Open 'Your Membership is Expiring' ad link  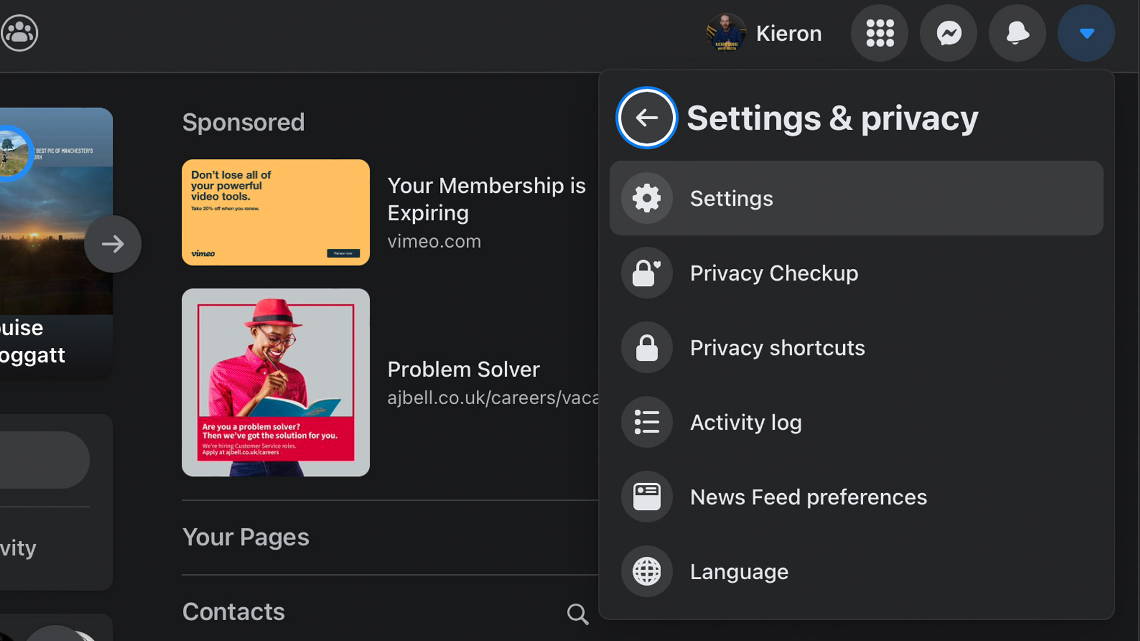tap(486, 199)
